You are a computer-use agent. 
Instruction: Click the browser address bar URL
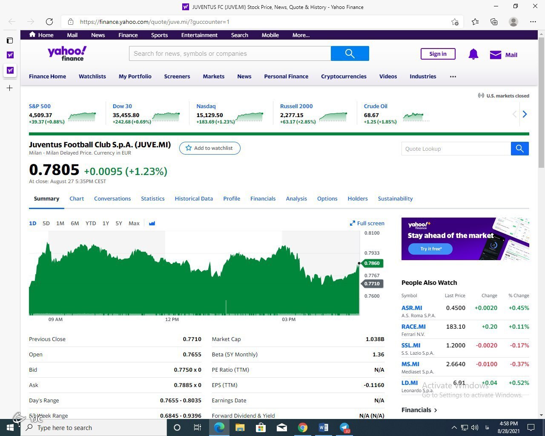pyautogui.click(x=155, y=22)
